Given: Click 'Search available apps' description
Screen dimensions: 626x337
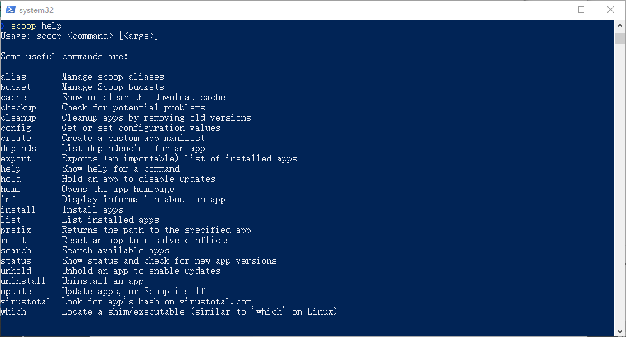Looking at the screenshot, I should pyautogui.click(x=115, y=250).
